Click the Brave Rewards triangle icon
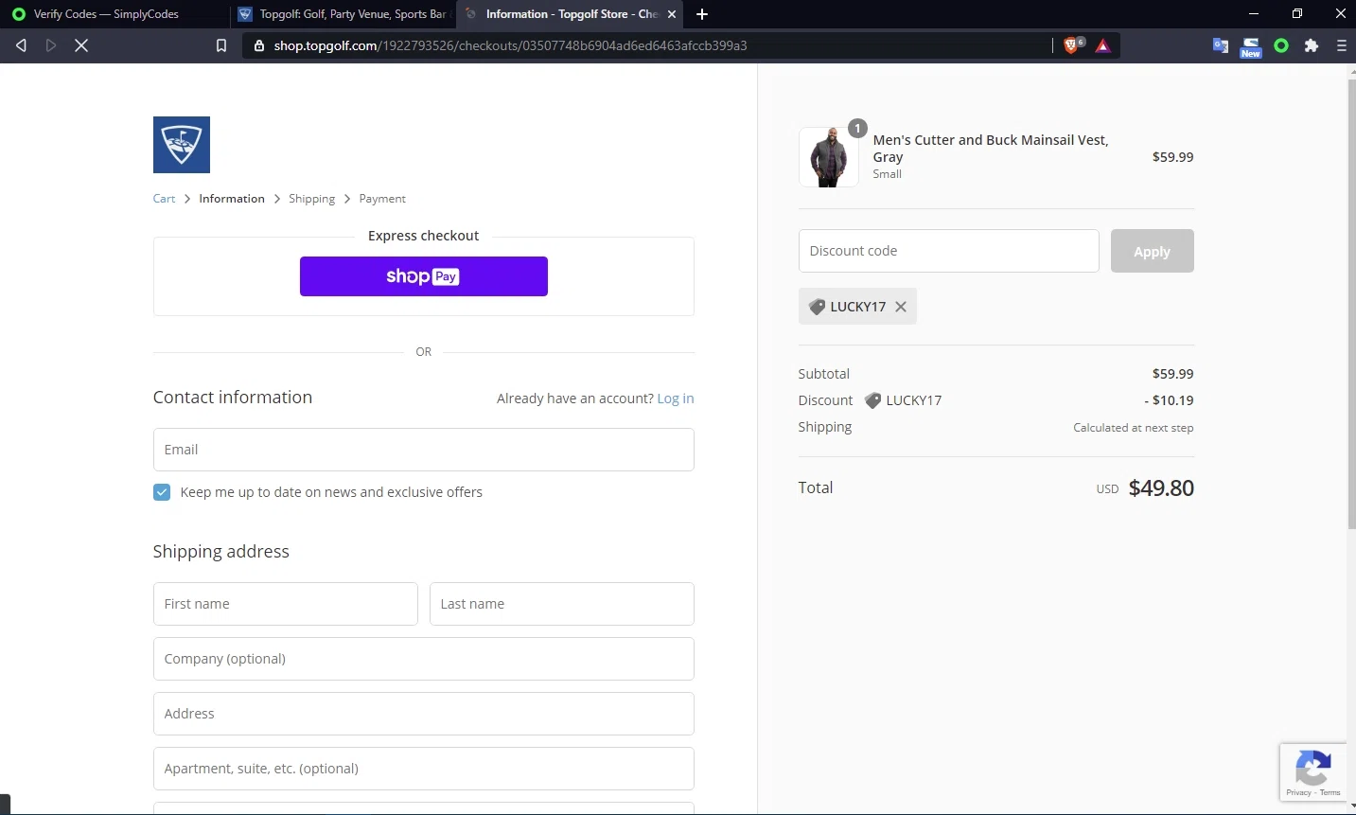This screenshot has height=815, width=1356. [1102, 45]
